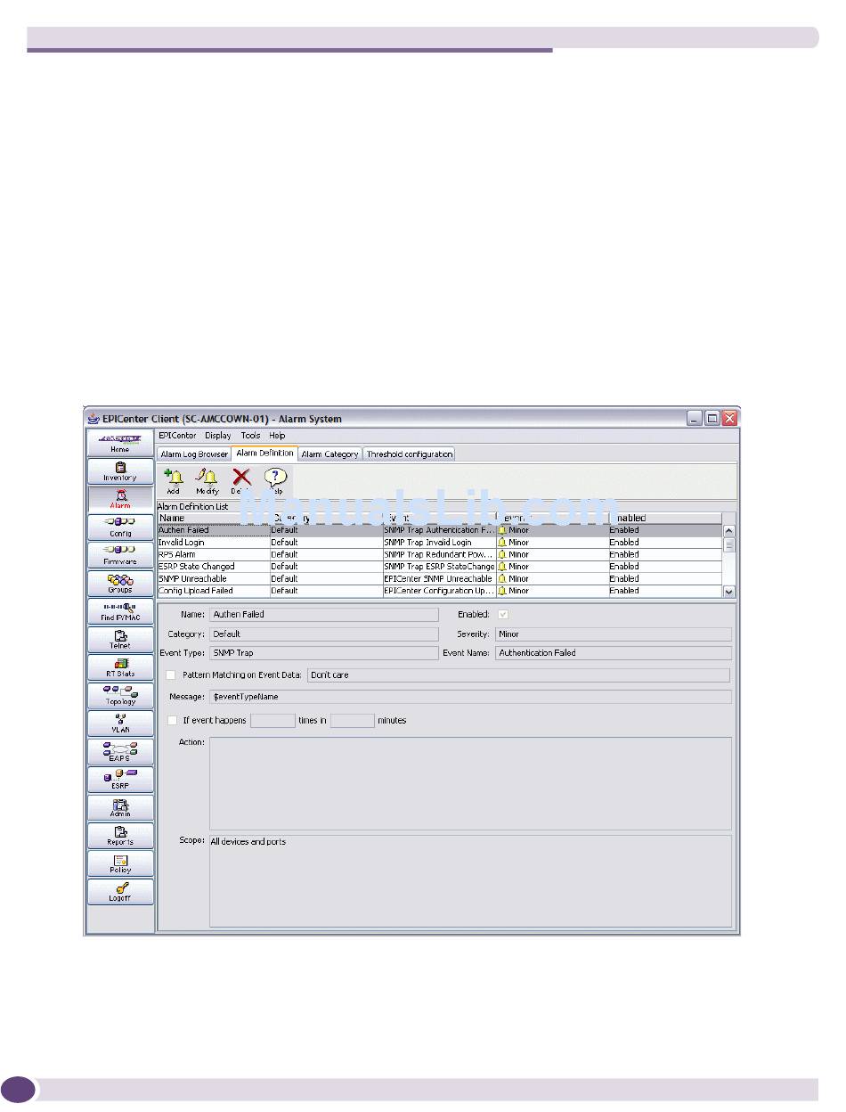
Task: Open the VLAN manager
Action: pos(120,724)
